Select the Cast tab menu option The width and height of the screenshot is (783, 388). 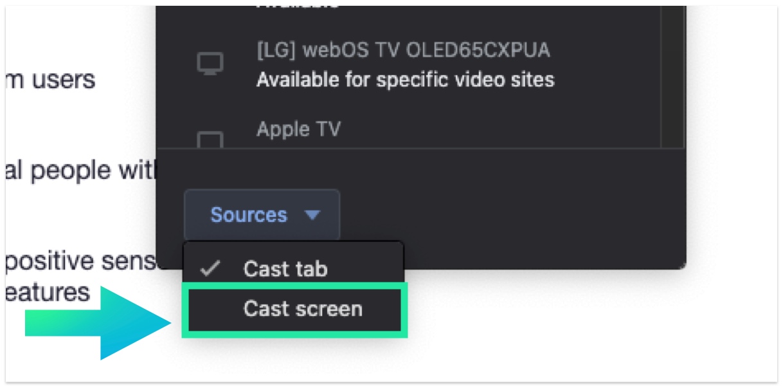coord(285,269)
